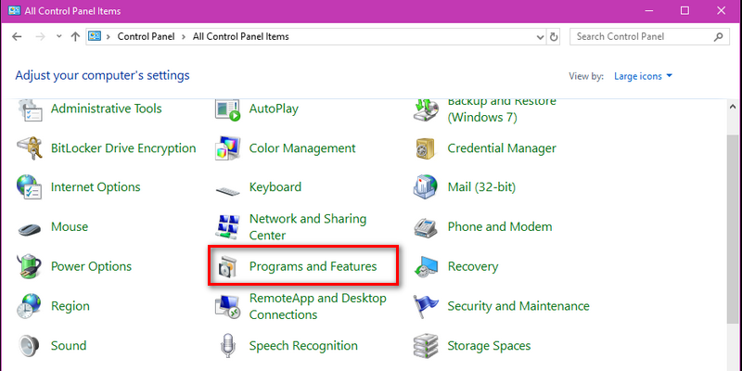This screenshot has height=371, width=742.
Task: Open the Network and Sharing Center link
Action: tap(308, 227)
